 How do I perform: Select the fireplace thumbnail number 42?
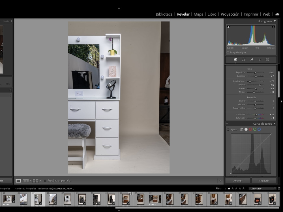click(x=257, y=199)
